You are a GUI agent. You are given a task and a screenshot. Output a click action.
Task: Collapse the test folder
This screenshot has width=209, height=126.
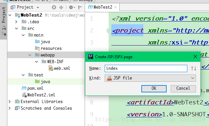click(x=23, y=75)
